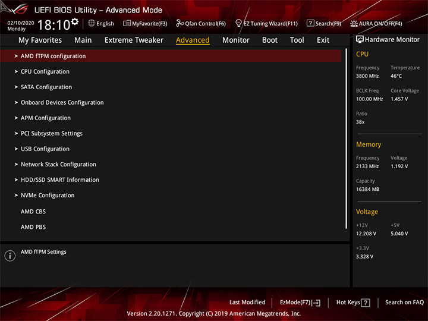
Task: Click the CPU frequency value 3800 MHz
Action: coord(367,76)
